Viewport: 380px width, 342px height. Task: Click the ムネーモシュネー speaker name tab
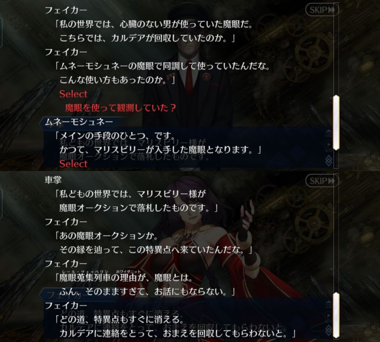(79, 122)
